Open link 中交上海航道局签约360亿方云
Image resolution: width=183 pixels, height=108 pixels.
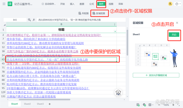[44, 68]
